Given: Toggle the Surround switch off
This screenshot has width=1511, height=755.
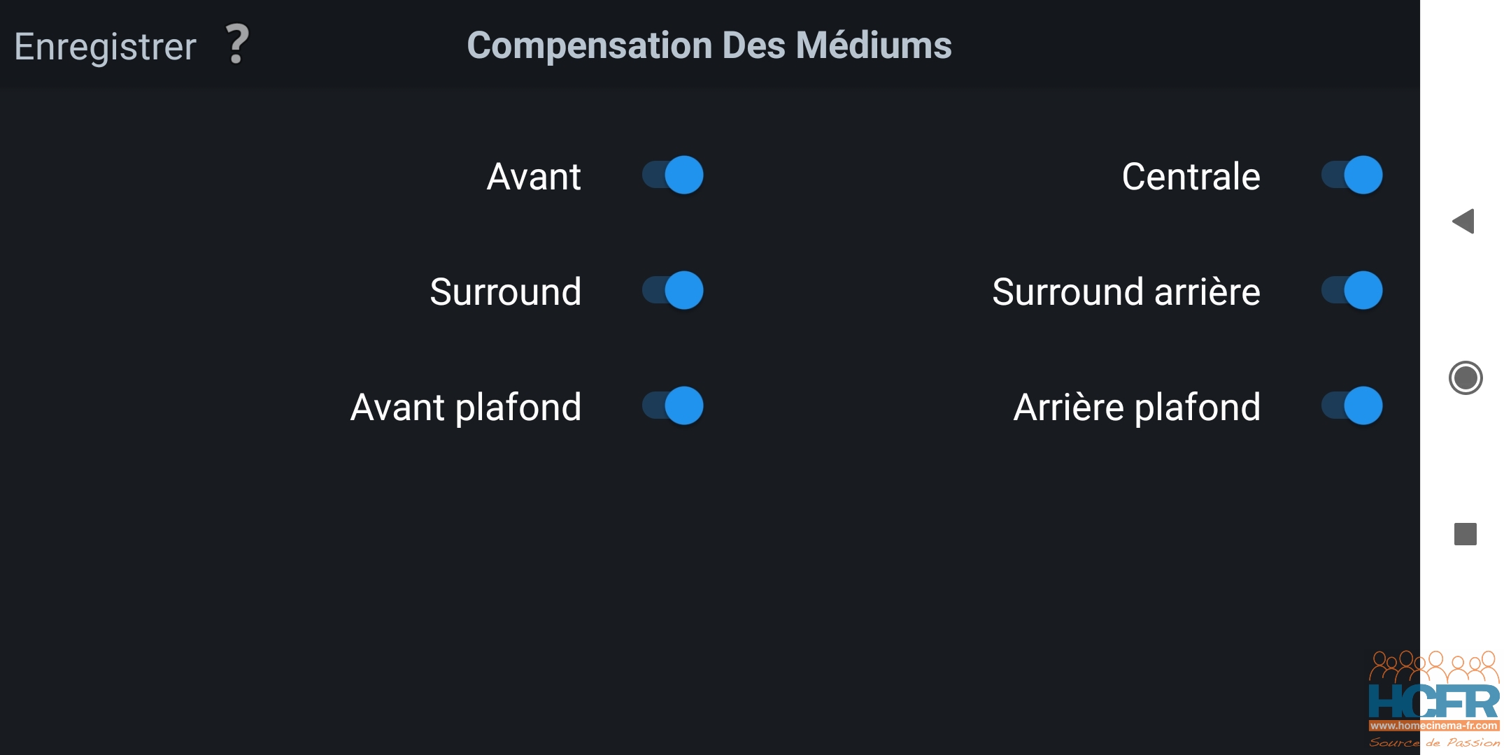Looking at the screenshot, I should (673, 290).
